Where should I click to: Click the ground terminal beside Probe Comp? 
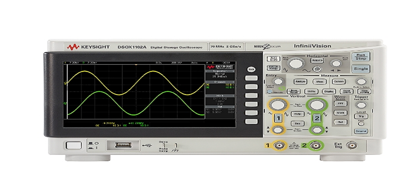pyautogui.click(x=176, y=146)
